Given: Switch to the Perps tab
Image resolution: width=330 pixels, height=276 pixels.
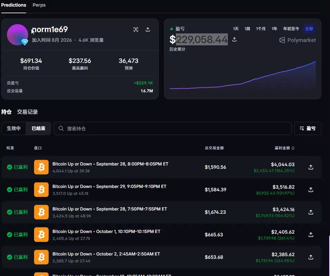Looking at the screenshot, I should point(39,5).
